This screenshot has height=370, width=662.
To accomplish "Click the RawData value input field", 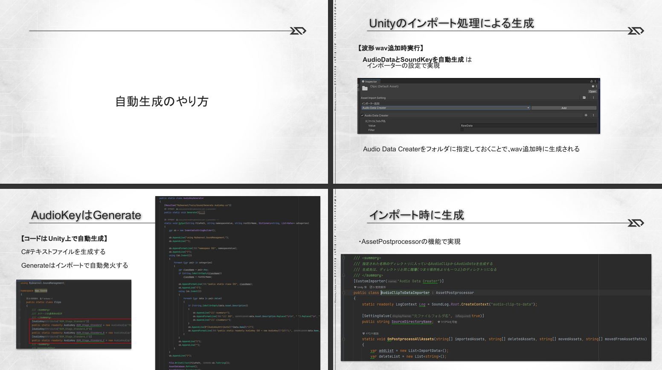I will (528, 126).
